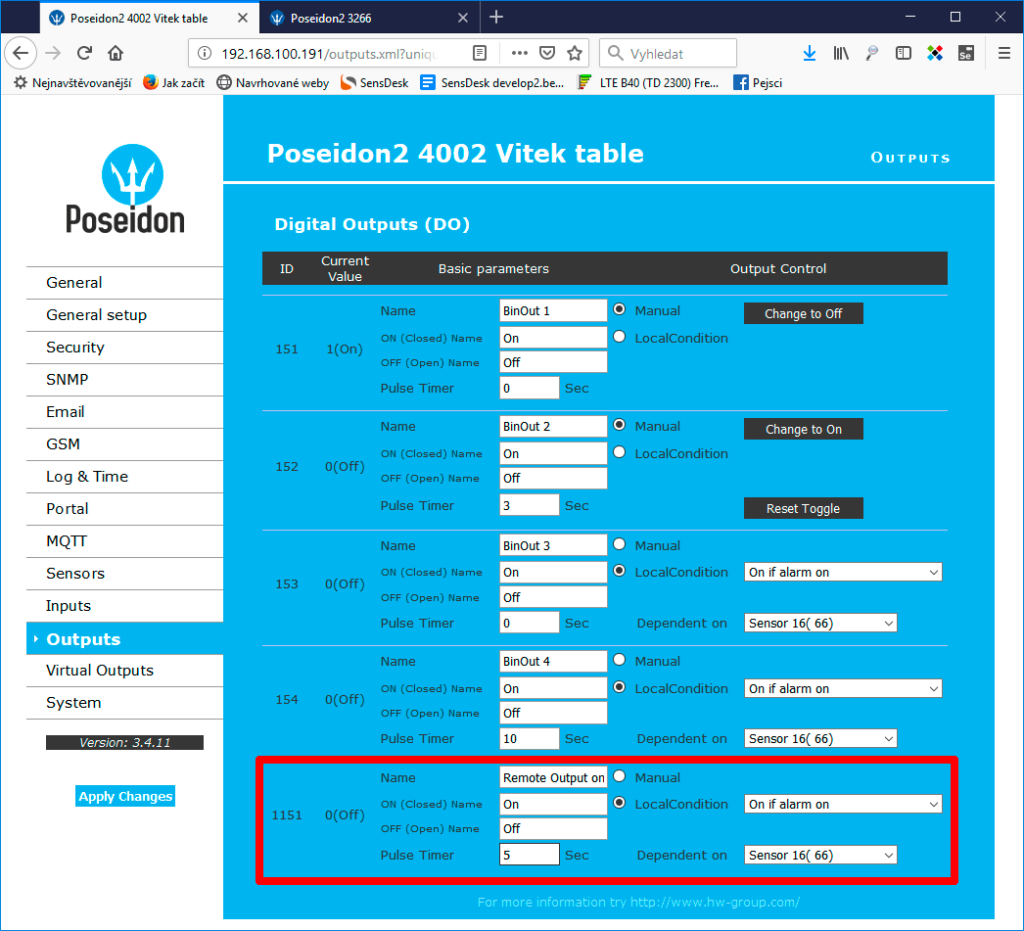Image resolution: width=1024 pixels, height=931 pixels.
Task: Open the condition dropdown for BinOut 4
Action: click(x=843, y=689)
